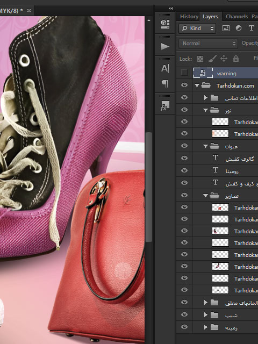This screenshot has width=258, height=344.
Task: Collapse the تصاویر layer group
Action: (x=205, y=196)
